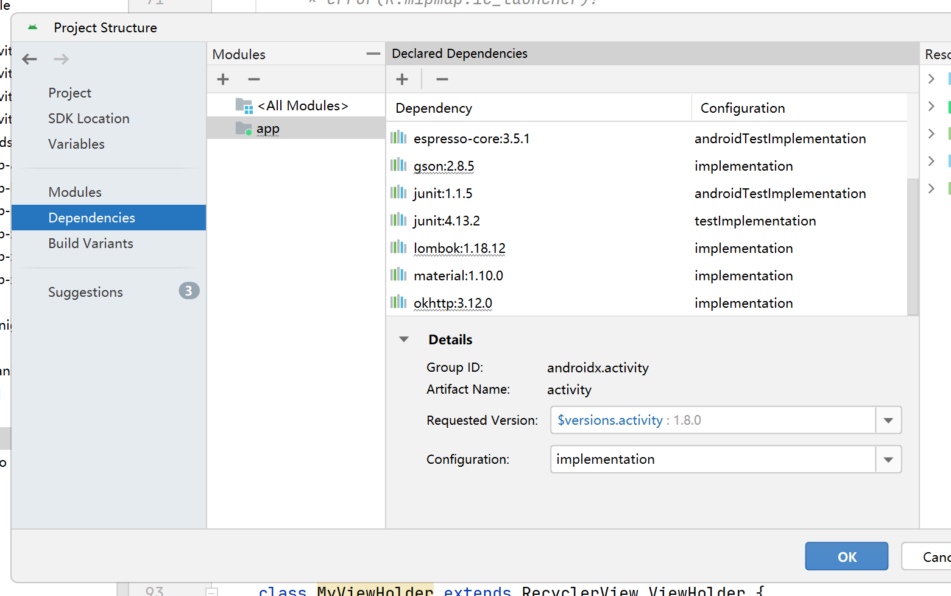Add a declared dependency with plus icon
This screenshot has height=596, width=951.
point(402,79)
